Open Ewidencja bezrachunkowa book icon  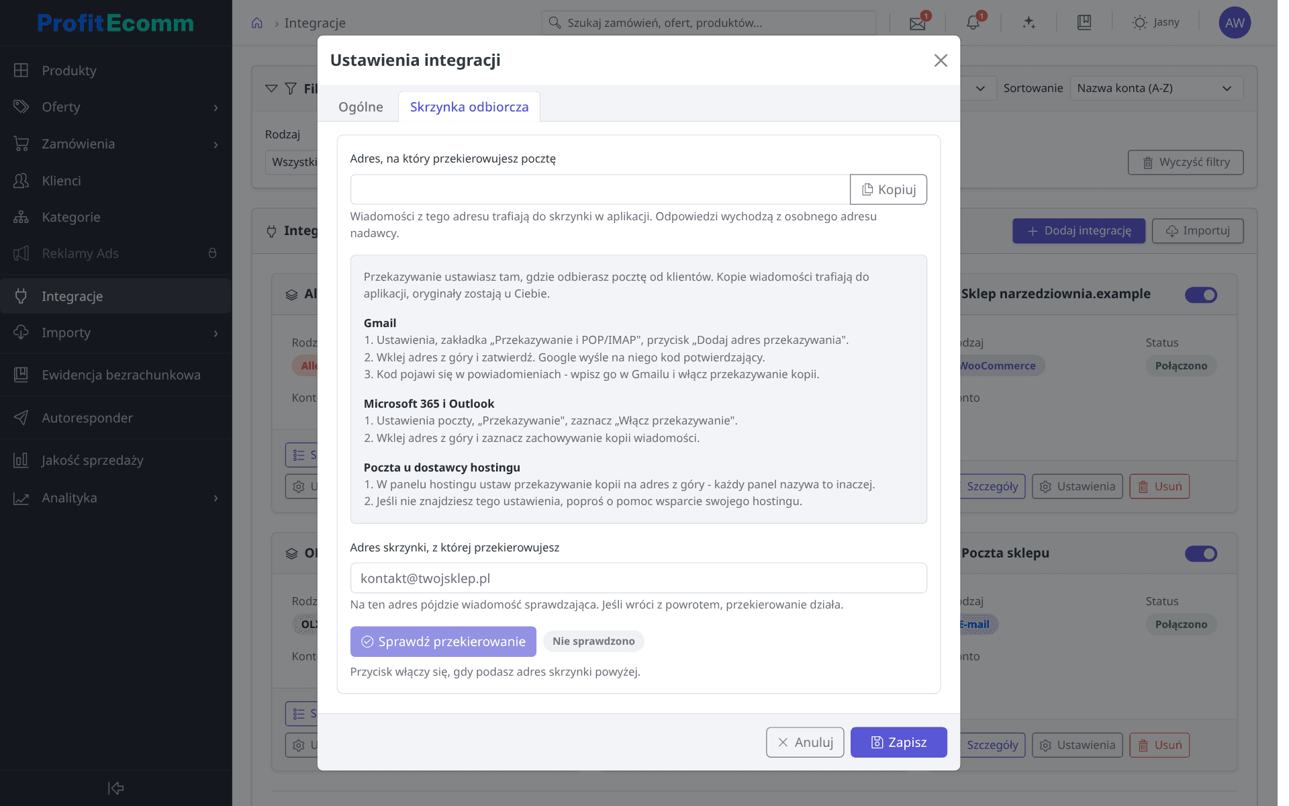click(21, 375)
